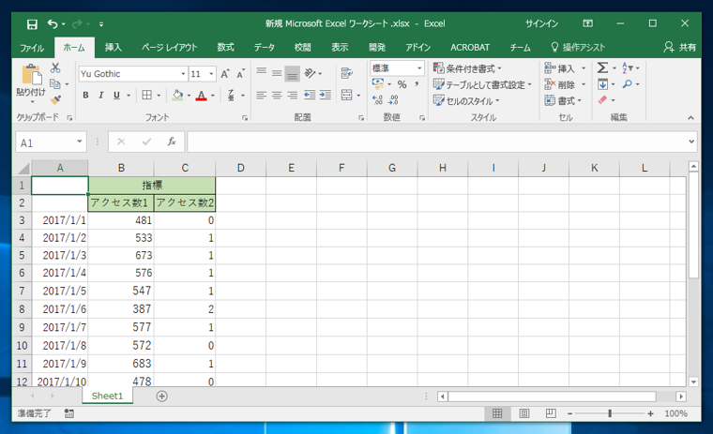713x434 pixels.
Task: Toggle Bold formatting
Action: pos(85,95)
